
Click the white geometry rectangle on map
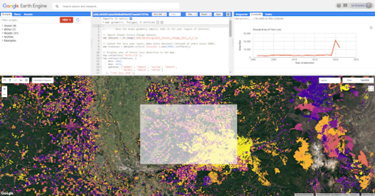click(189, 135)
